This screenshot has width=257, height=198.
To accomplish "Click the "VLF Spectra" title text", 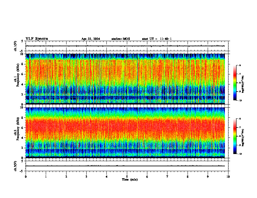I will (37, 39).
